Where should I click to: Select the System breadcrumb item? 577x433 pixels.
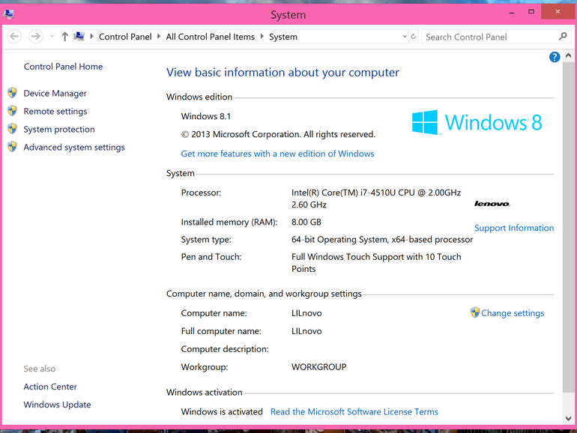coord(283,37)
